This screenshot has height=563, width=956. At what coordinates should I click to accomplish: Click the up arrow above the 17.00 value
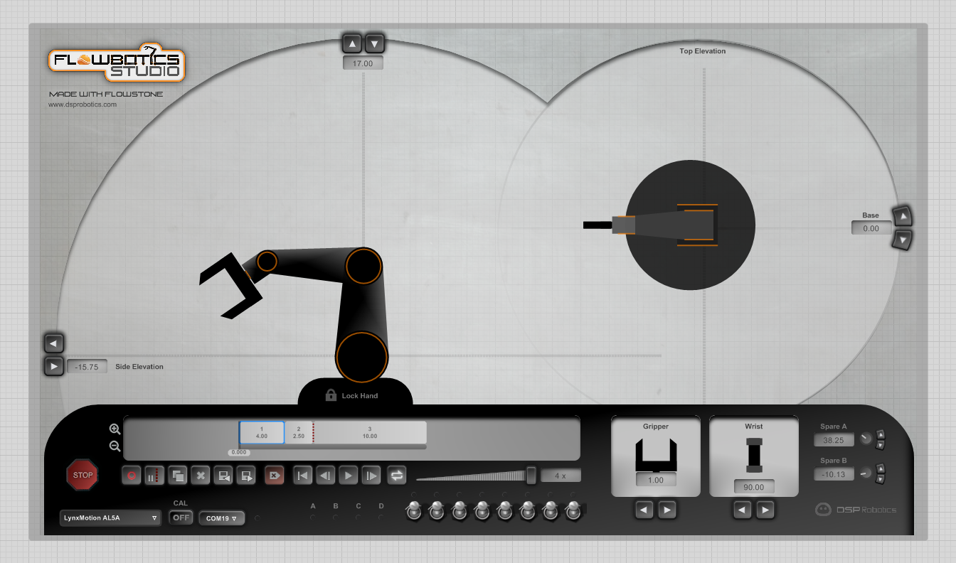352,43
